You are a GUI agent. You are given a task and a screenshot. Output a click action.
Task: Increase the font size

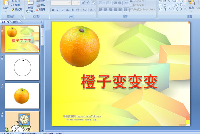tap(83, 3)
